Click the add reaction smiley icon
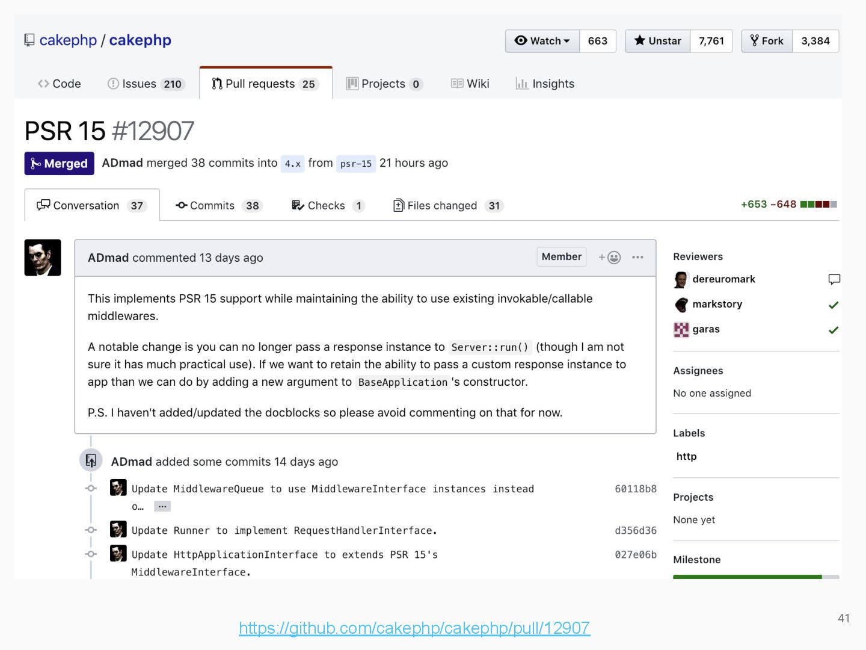 point(610,258)
